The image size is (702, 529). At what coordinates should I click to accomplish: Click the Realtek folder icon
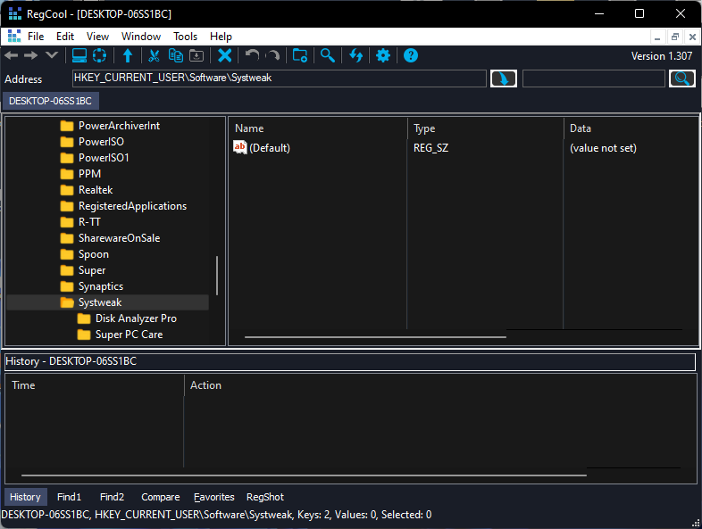tap(67, 190)
